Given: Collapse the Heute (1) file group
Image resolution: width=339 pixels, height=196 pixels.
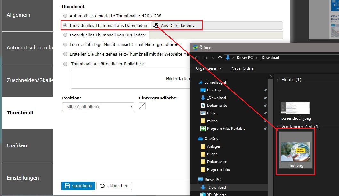Looking at the screenshot, I should (278, 80).
